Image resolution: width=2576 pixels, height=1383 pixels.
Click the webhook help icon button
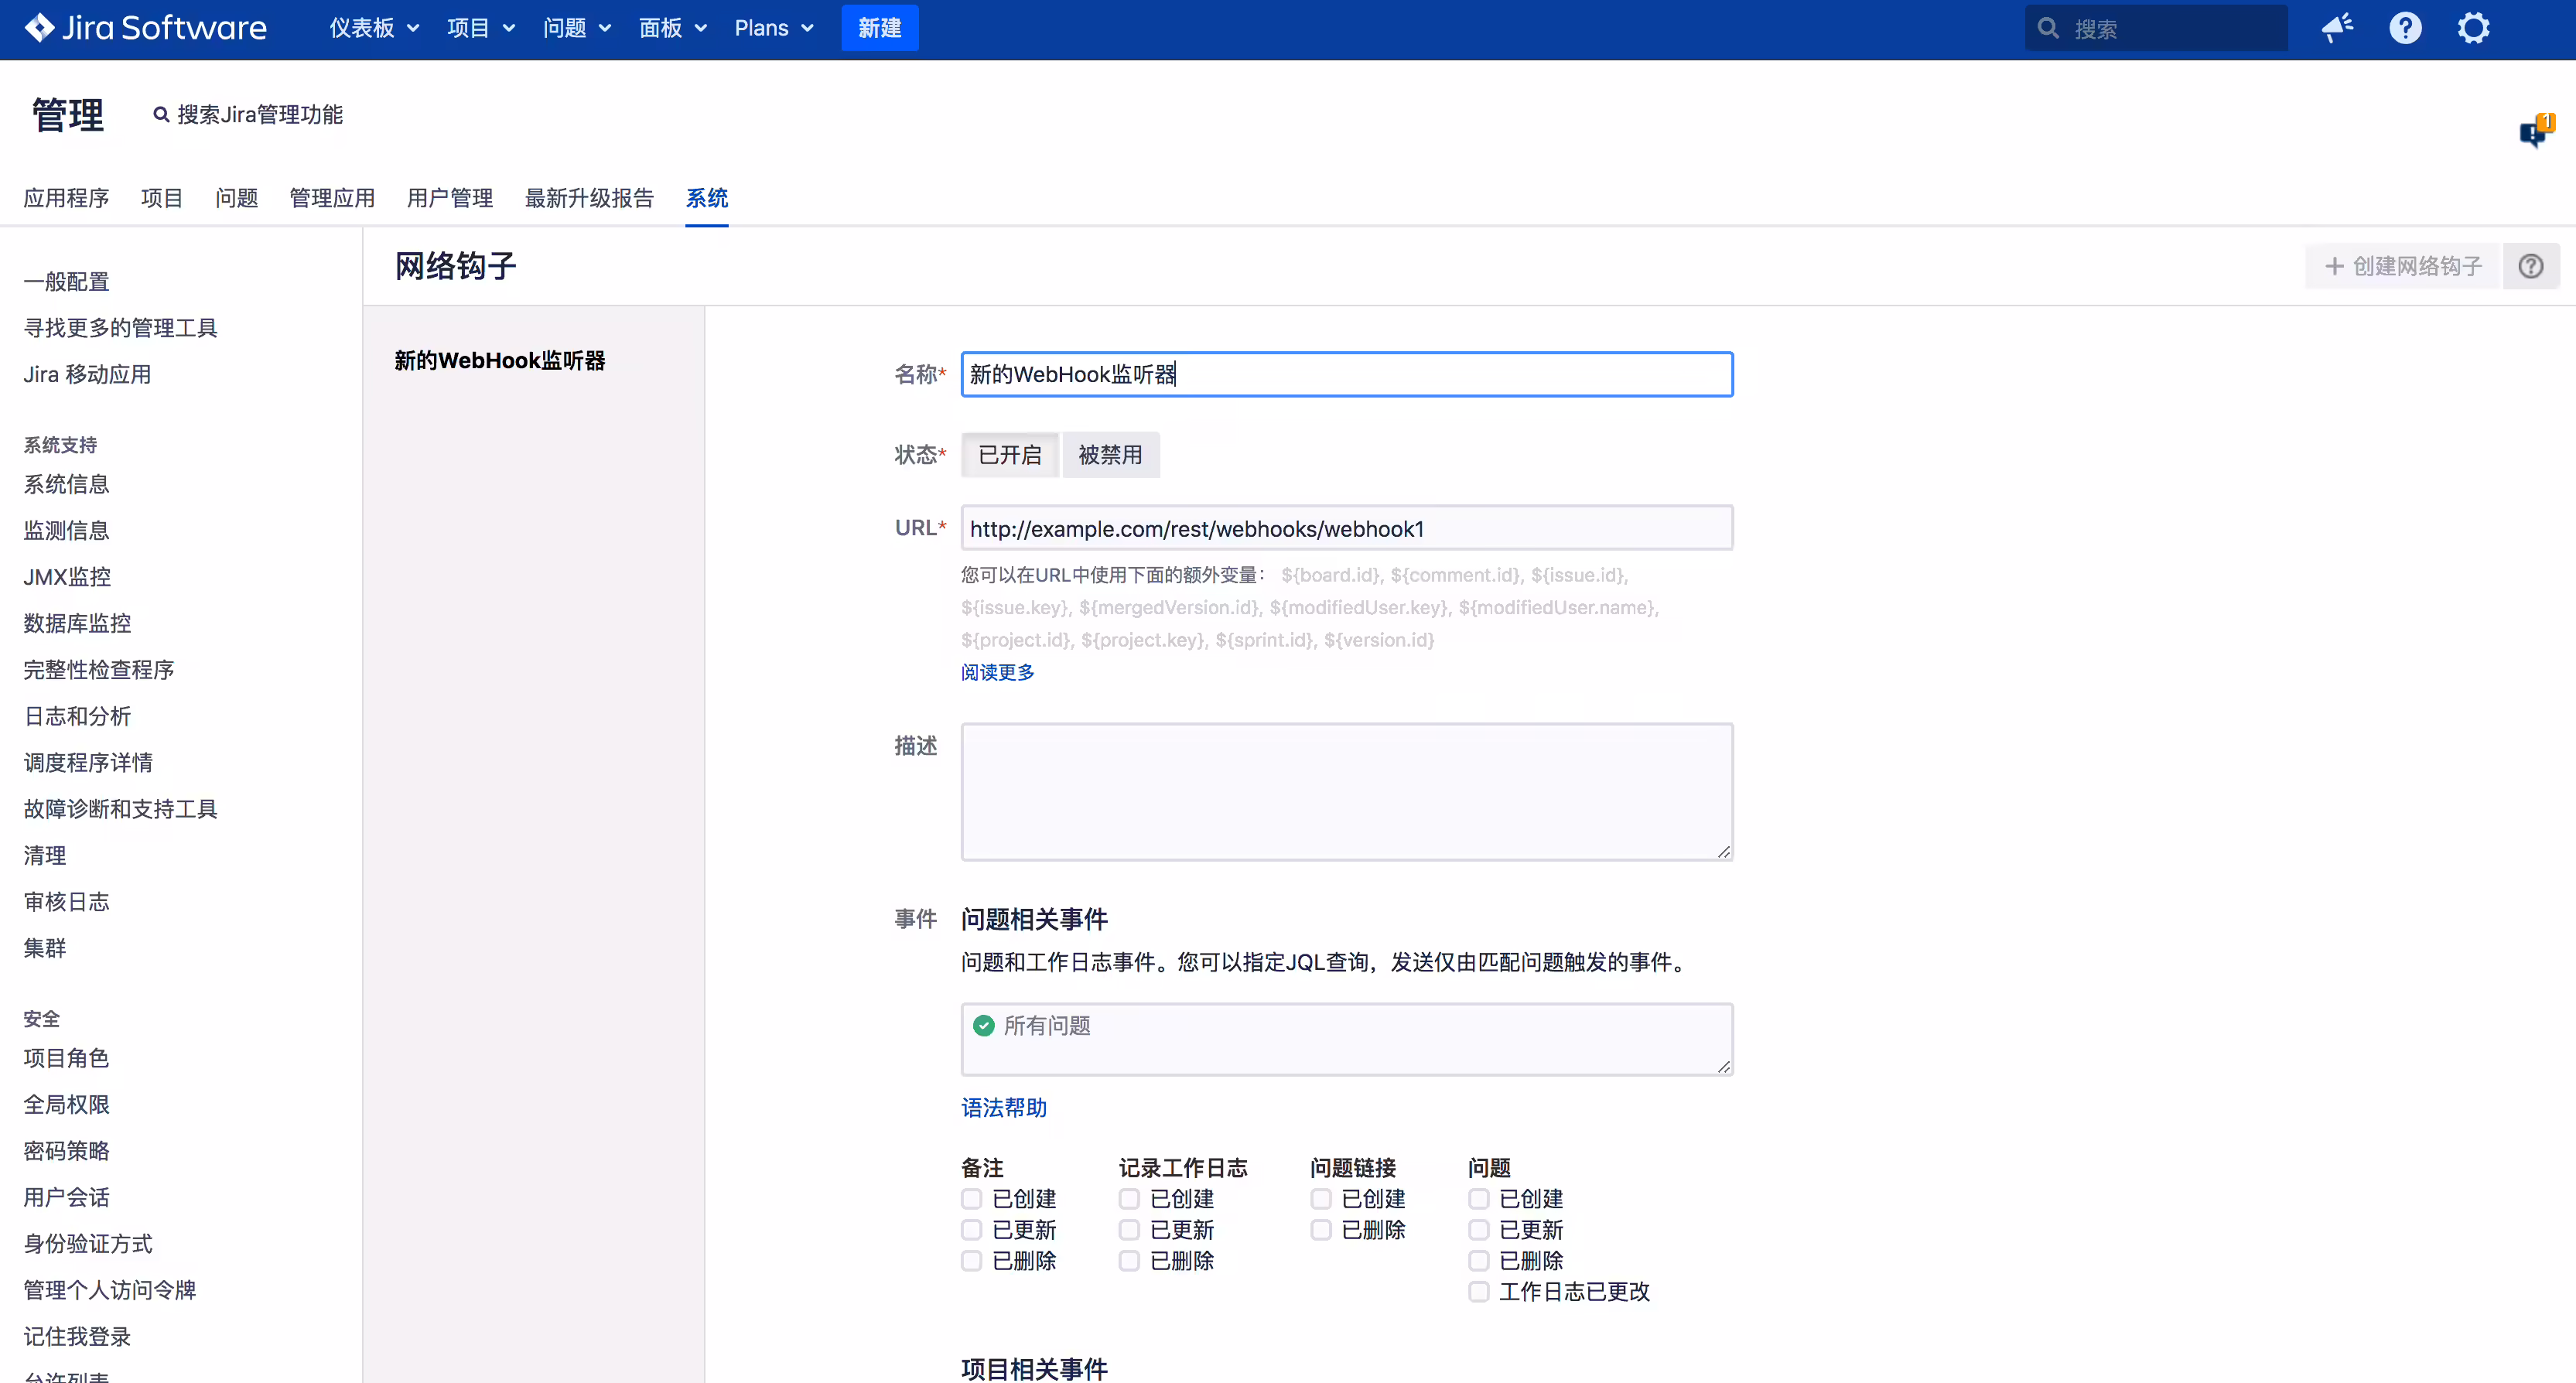pyautogui.click(x=2531, y=266)
